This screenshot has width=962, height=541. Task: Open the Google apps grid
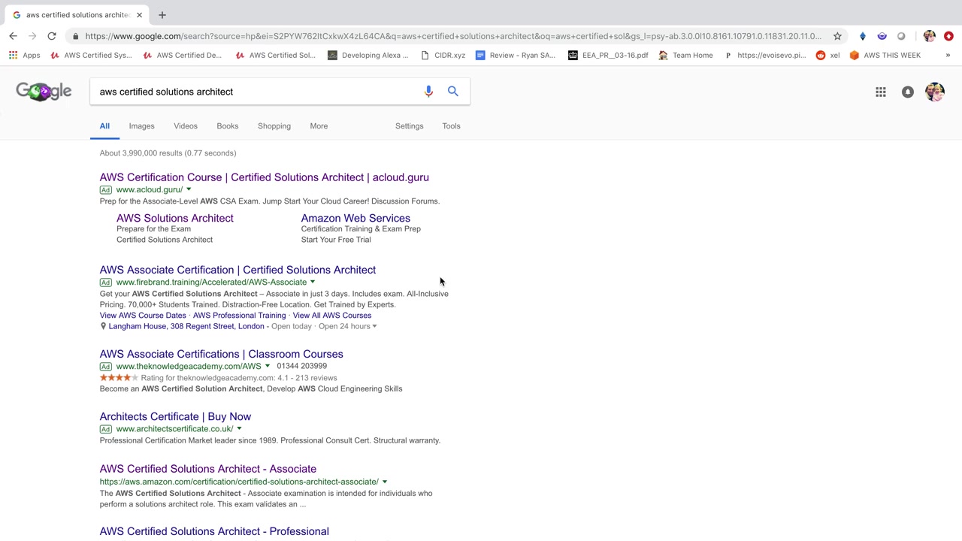point(881,92)
